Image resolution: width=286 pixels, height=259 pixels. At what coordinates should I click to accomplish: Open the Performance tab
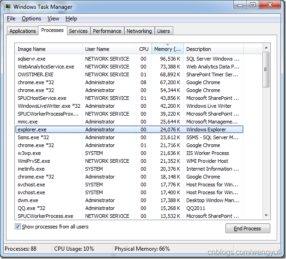click(x=107, y=31)
